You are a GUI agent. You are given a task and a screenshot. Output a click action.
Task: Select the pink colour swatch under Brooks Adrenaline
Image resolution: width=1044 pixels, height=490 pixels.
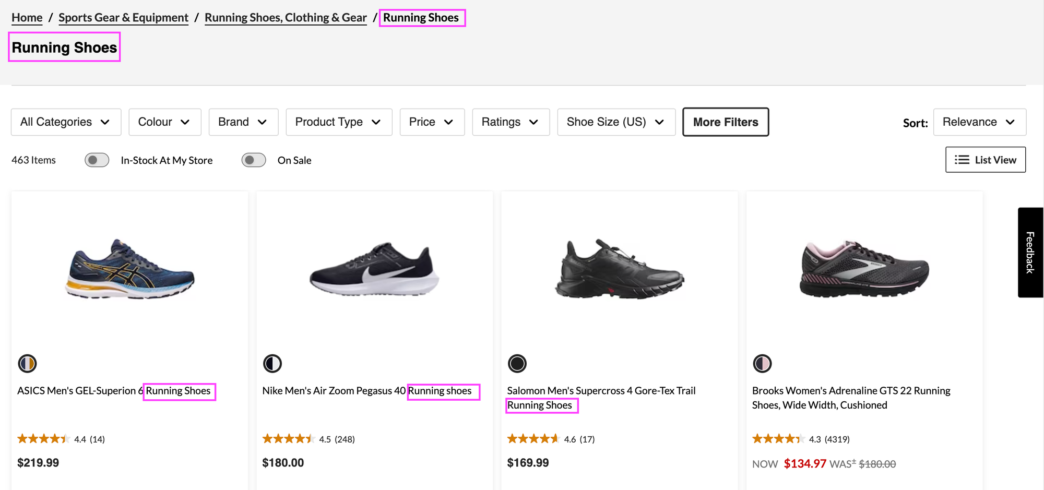762,363
